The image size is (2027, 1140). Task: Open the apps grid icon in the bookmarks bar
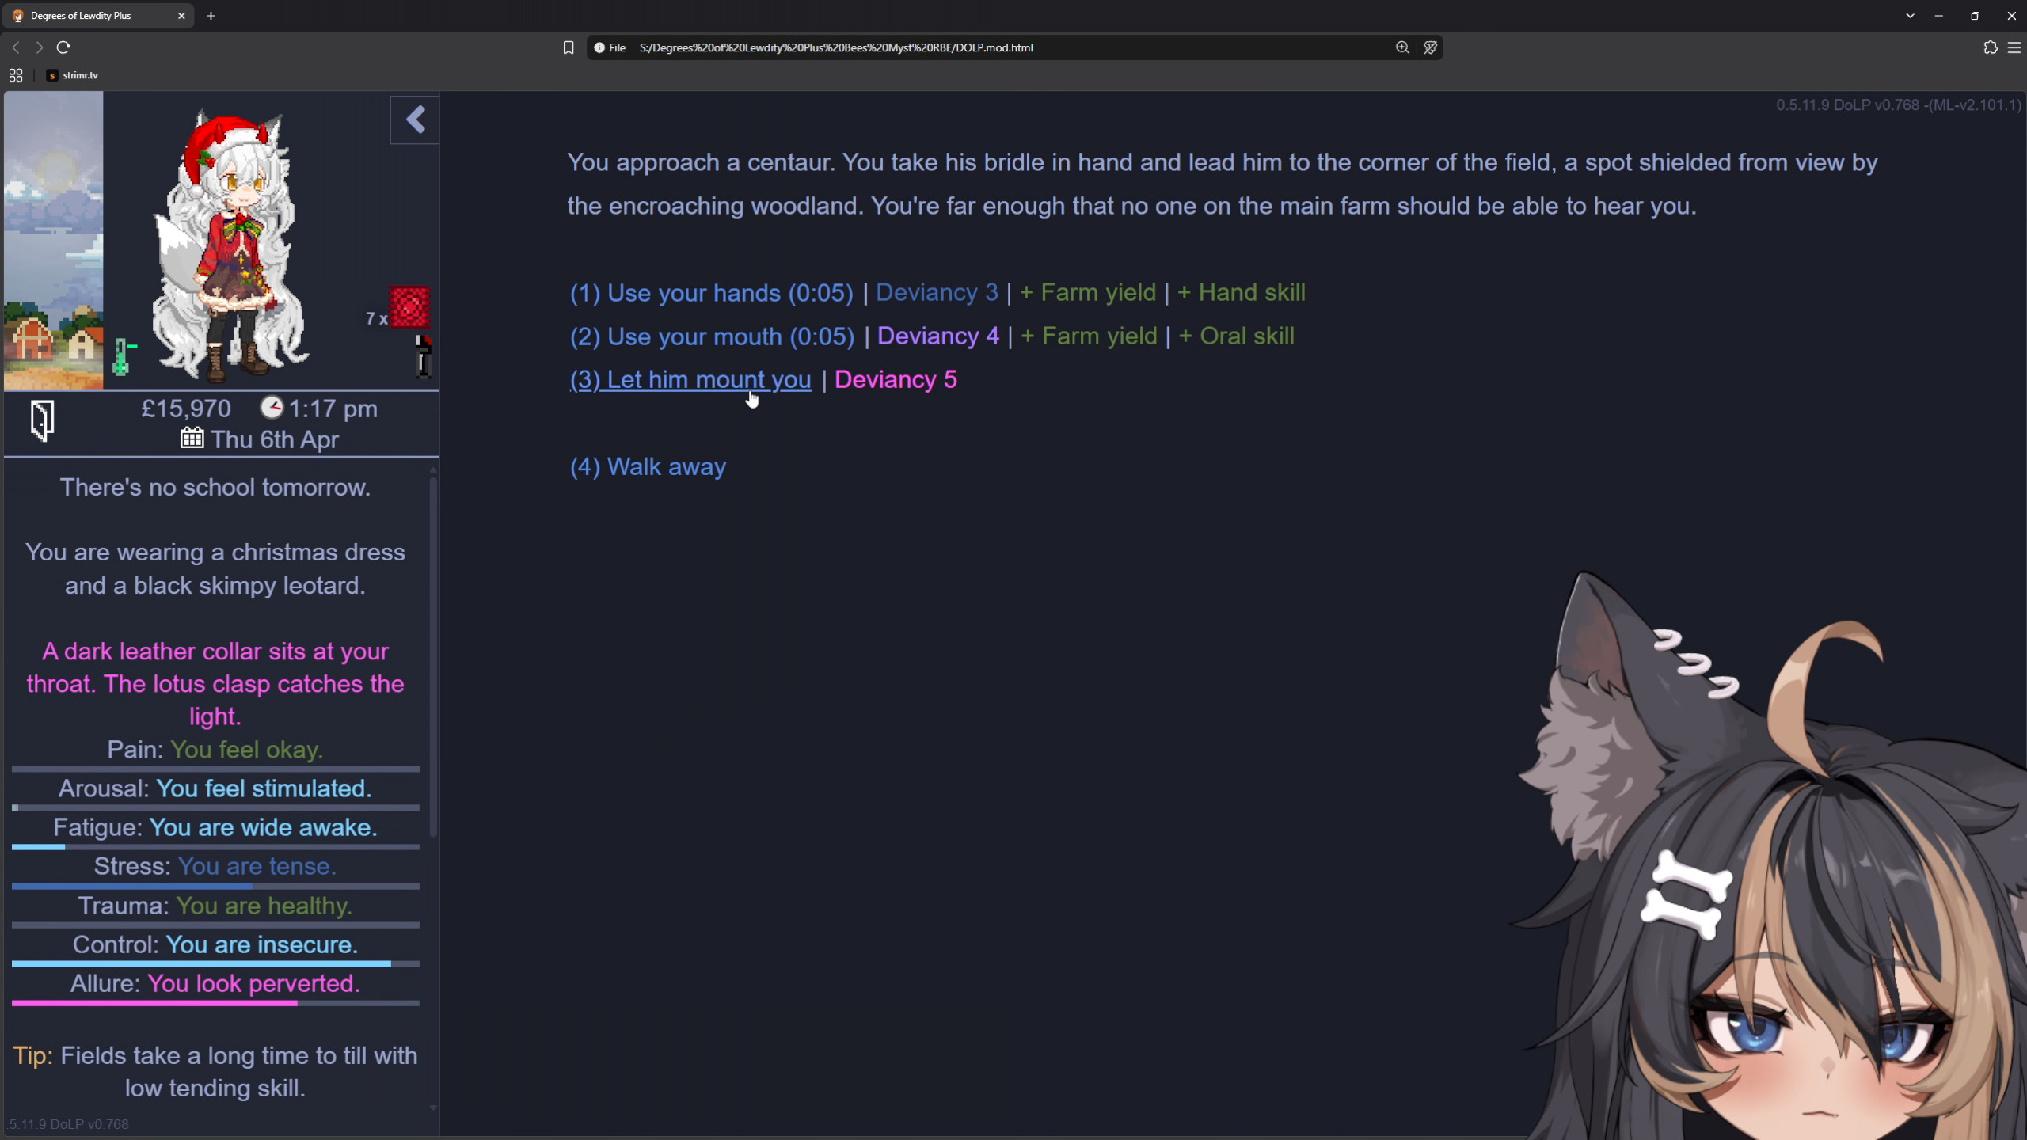(x=16, y=75)
